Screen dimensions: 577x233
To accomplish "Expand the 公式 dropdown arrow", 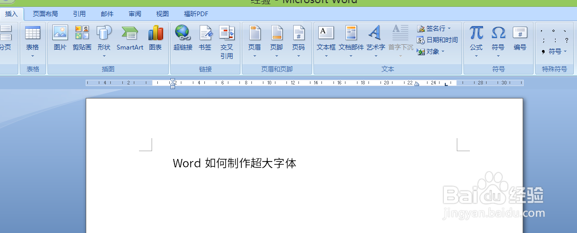I will pyautogui.click(x=476, y=56).
